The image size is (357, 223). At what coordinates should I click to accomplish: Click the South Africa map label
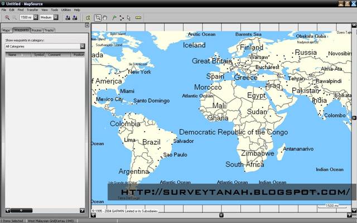245,164
